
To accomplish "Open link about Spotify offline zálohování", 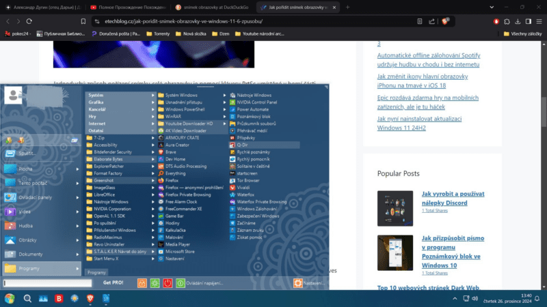I will 429,60.
